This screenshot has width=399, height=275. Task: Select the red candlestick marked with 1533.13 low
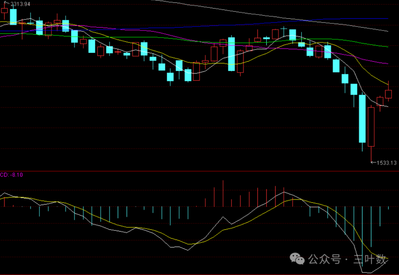tap(371, 133)
